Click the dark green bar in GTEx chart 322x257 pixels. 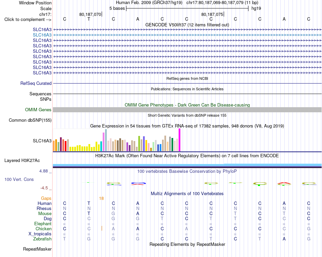coord(172,145)
